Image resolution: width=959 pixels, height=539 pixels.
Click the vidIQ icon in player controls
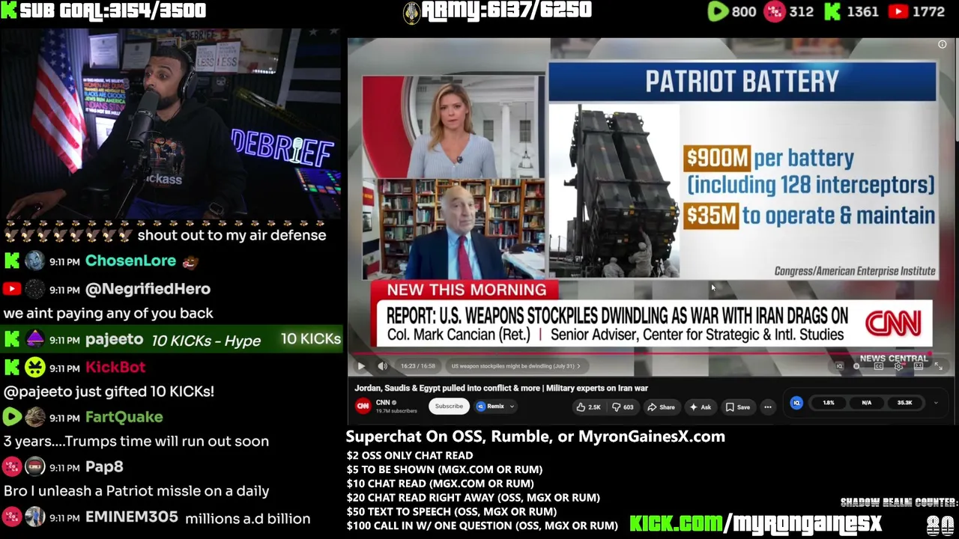point(838,366)
